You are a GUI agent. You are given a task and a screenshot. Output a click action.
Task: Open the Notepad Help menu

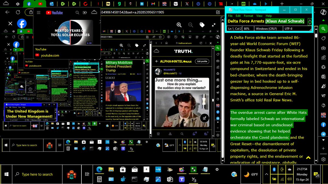click(269, 16)
